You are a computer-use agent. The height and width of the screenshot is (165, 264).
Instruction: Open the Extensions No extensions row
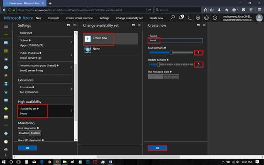46,90
